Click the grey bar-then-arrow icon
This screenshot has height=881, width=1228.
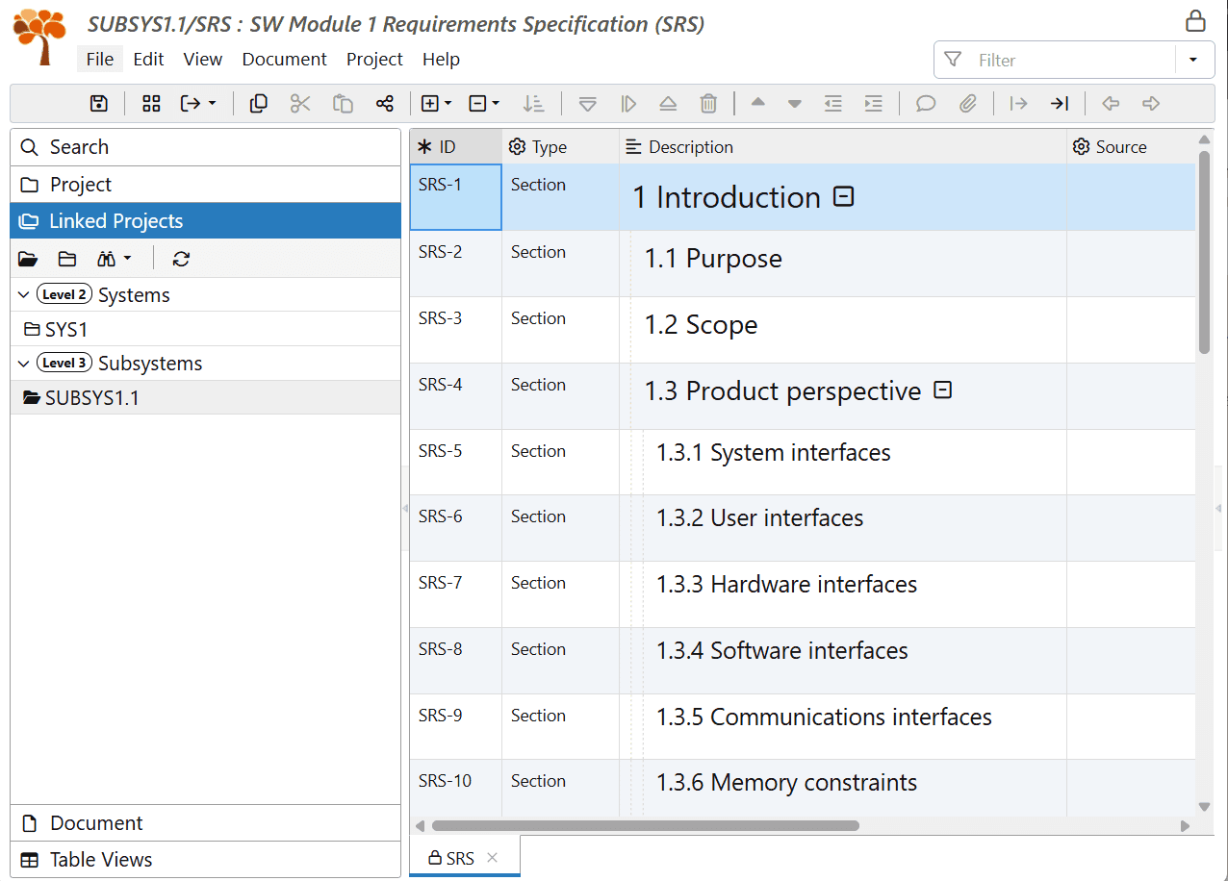[1018, 104]
